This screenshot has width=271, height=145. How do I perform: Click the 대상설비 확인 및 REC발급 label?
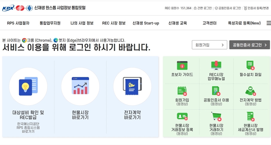28,115
